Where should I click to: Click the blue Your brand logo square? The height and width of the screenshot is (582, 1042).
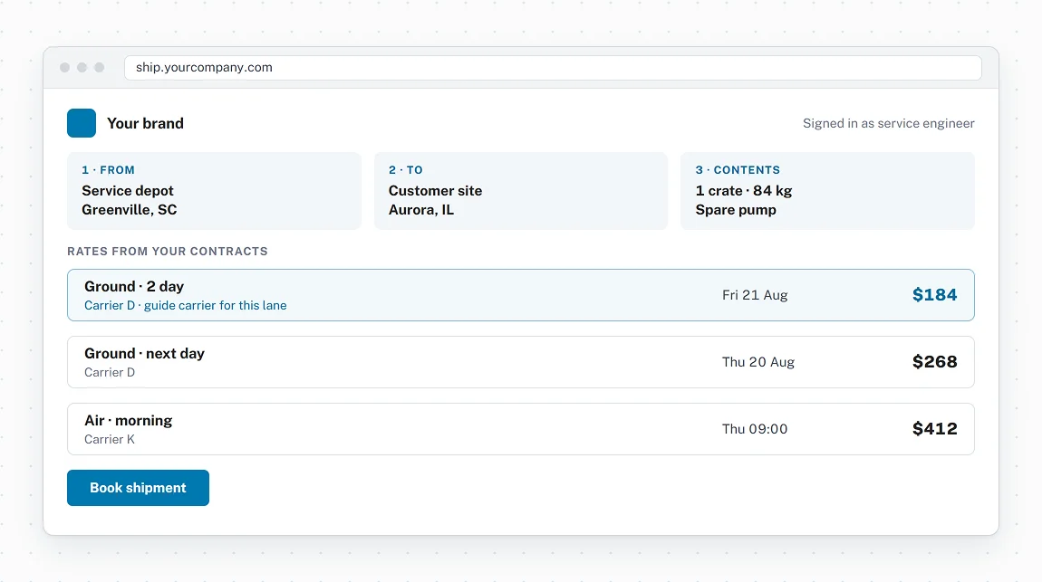coord(81,123)
